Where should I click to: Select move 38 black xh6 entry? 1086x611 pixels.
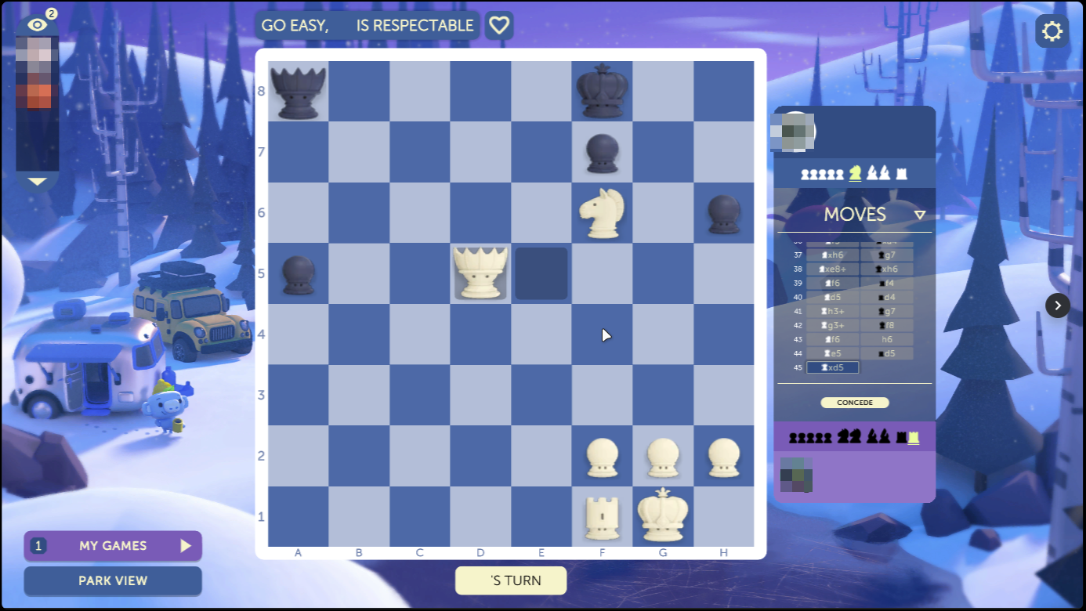(x=887, y=269)
